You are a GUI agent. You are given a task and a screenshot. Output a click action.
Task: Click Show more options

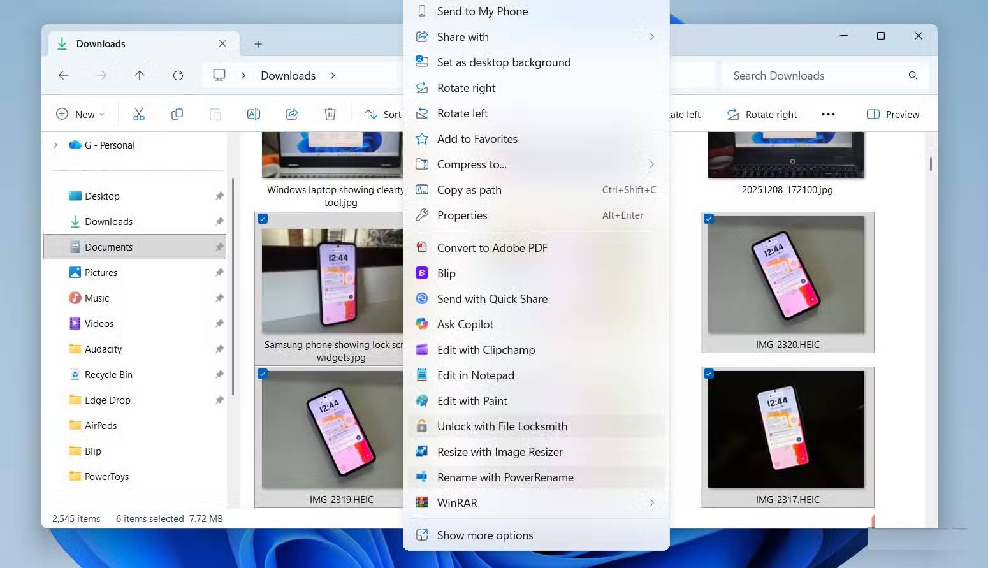484,535
